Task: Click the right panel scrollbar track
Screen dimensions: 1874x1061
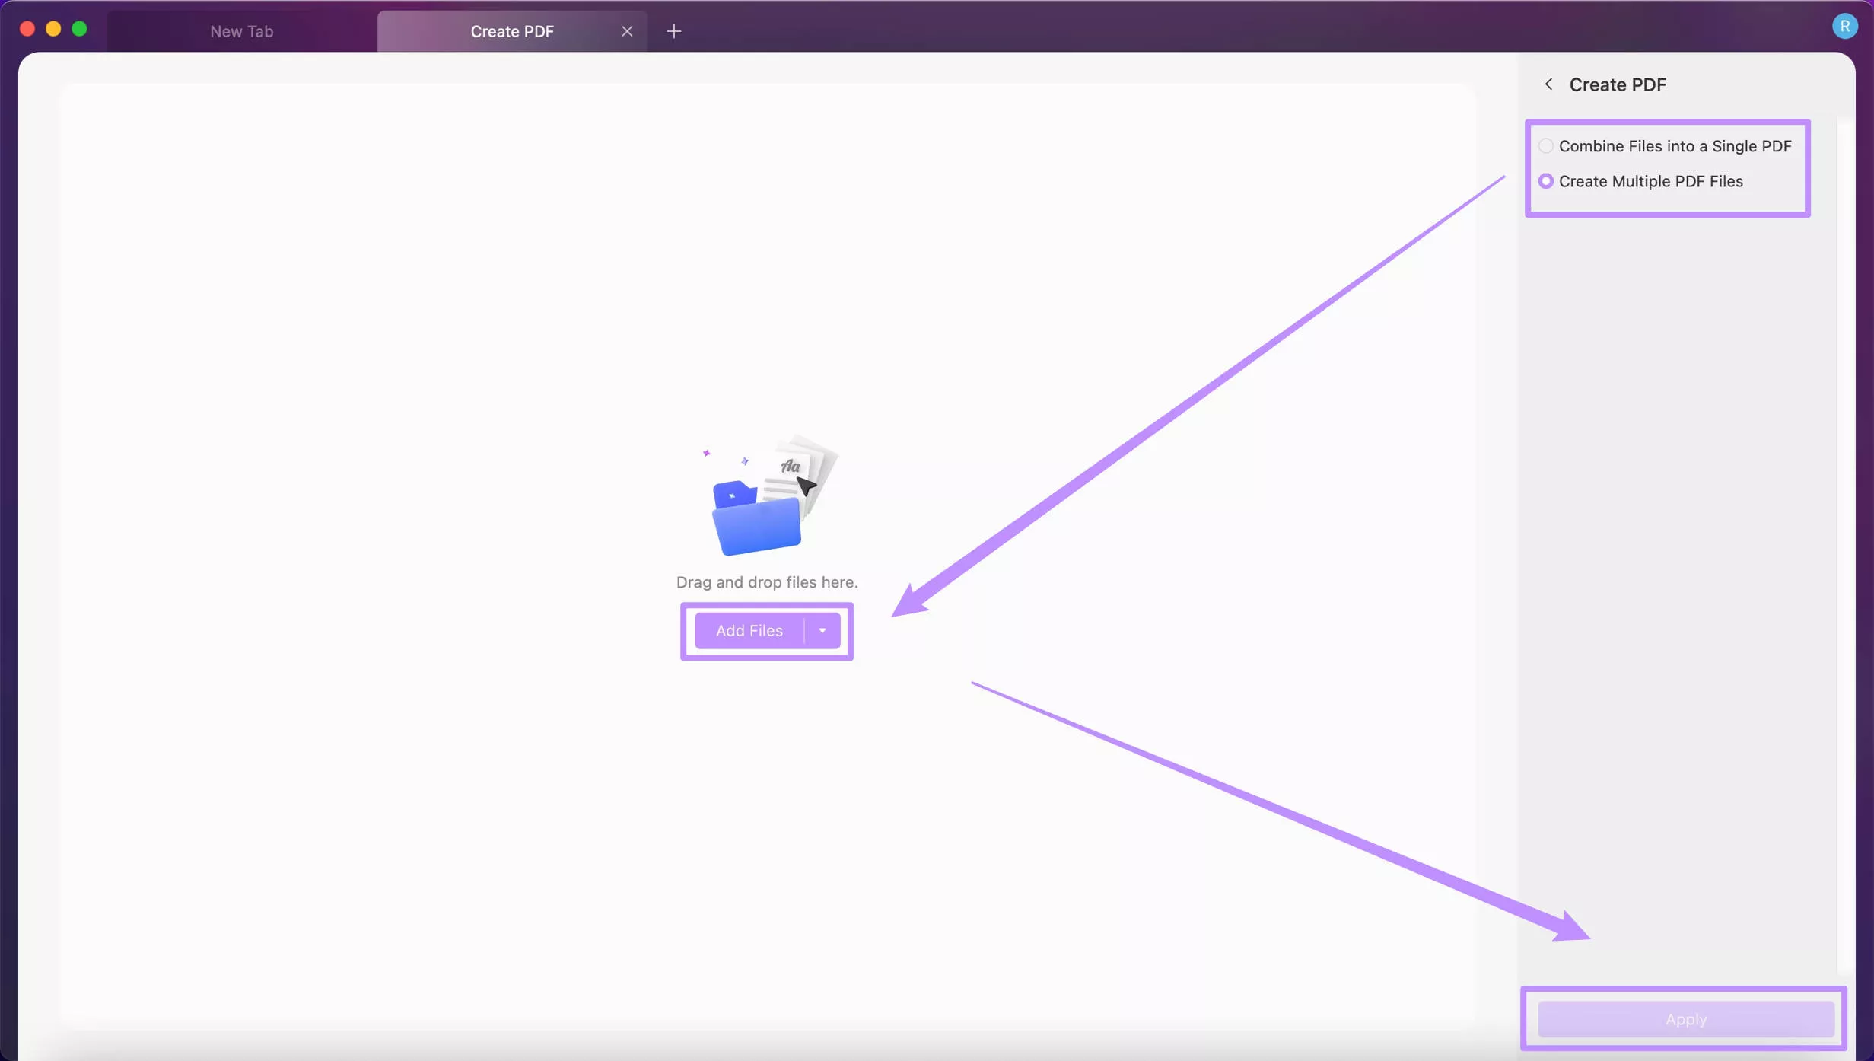Action: pos(1844,533)
